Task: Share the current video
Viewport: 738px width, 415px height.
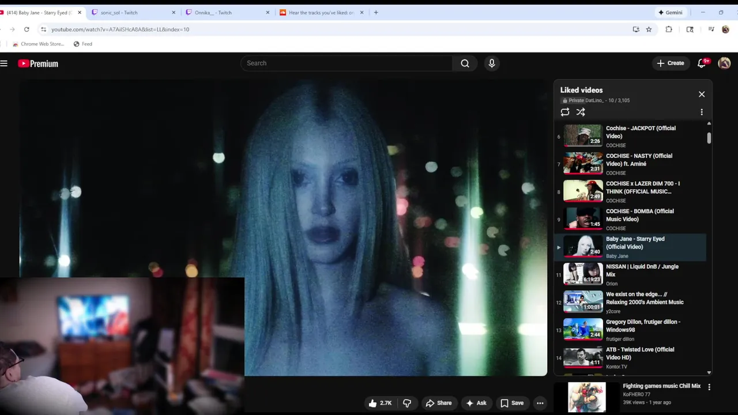Action: click(x=439, y=403)
